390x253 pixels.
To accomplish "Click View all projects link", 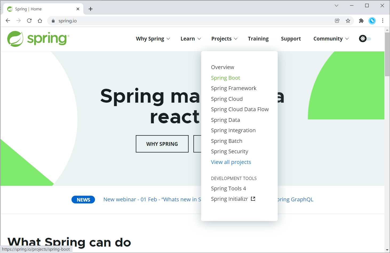I will tap(231, 162).
